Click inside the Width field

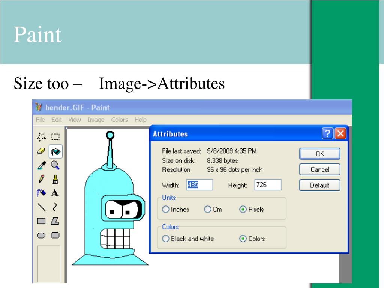coord(199,185)
